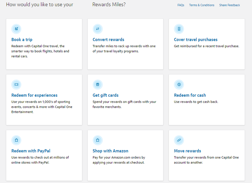The width and height of the screenshot is (252, 183).
Task: Click the dollar coin icon for Redeem for cash
Action: [x=179, y=84]
